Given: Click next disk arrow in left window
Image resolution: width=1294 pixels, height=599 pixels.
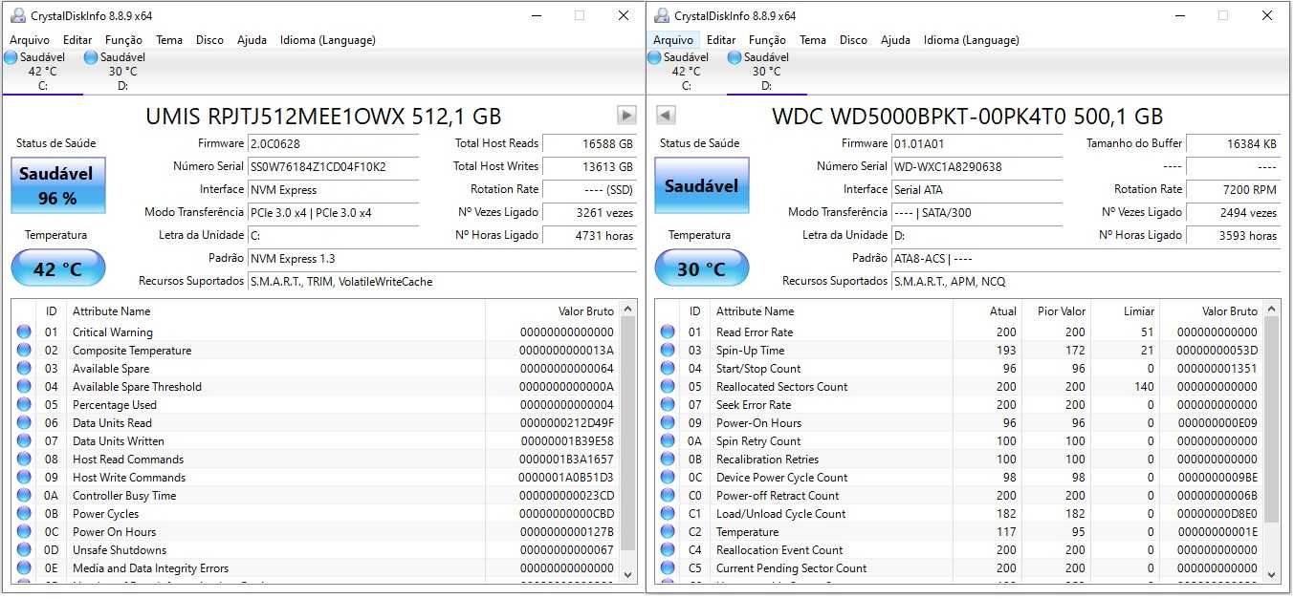Looking at the screenshot, I should click(626, 116).
